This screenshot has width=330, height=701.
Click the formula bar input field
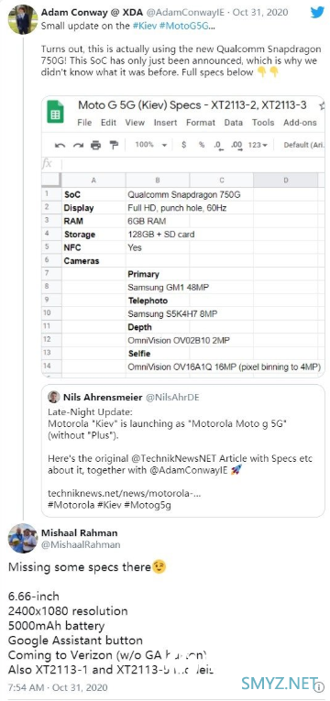[192, 165]
